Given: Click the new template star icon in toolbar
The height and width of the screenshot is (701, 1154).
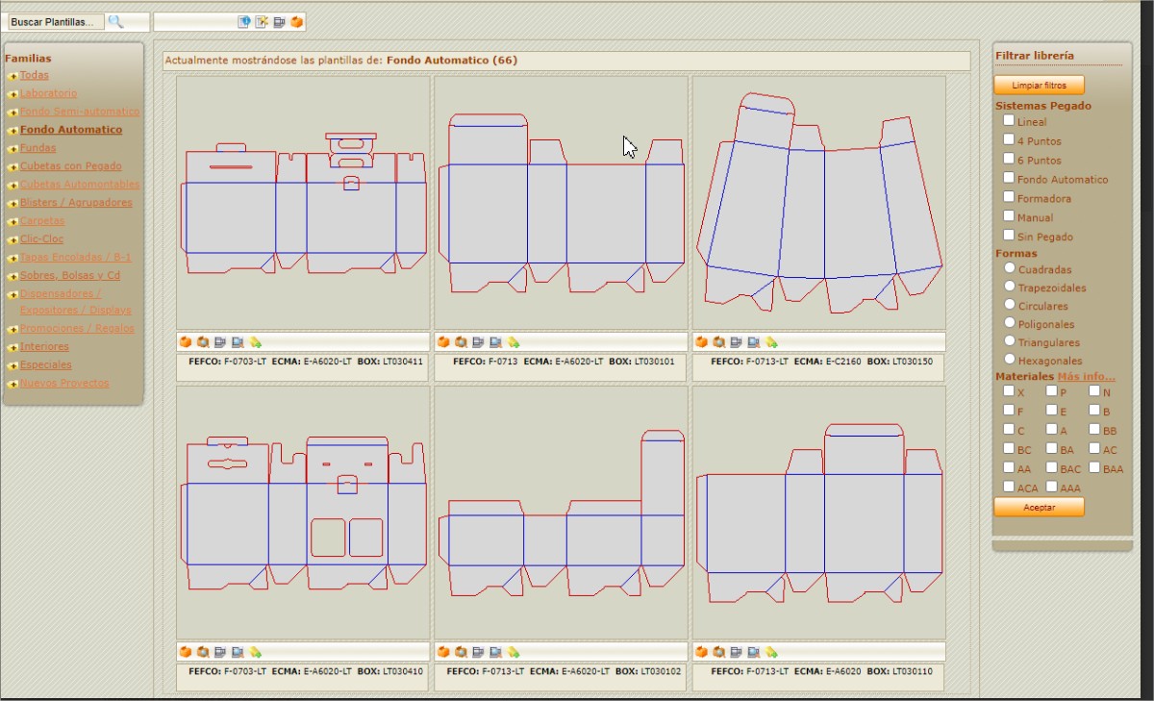Looking at the screenshot, I should (x=262, y=22).
